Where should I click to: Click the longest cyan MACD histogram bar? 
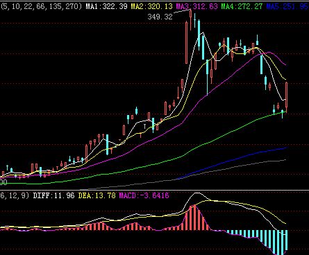tap(278, 243)
